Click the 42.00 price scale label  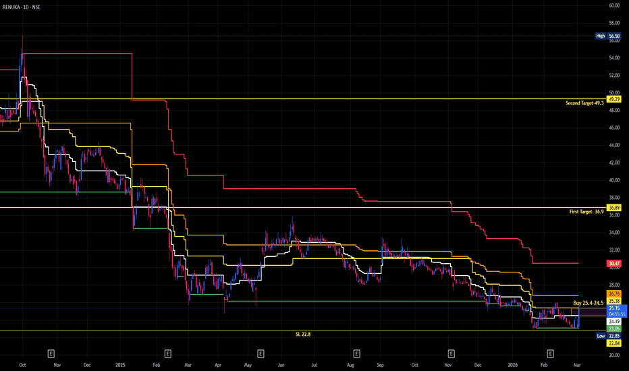(614, 163)
